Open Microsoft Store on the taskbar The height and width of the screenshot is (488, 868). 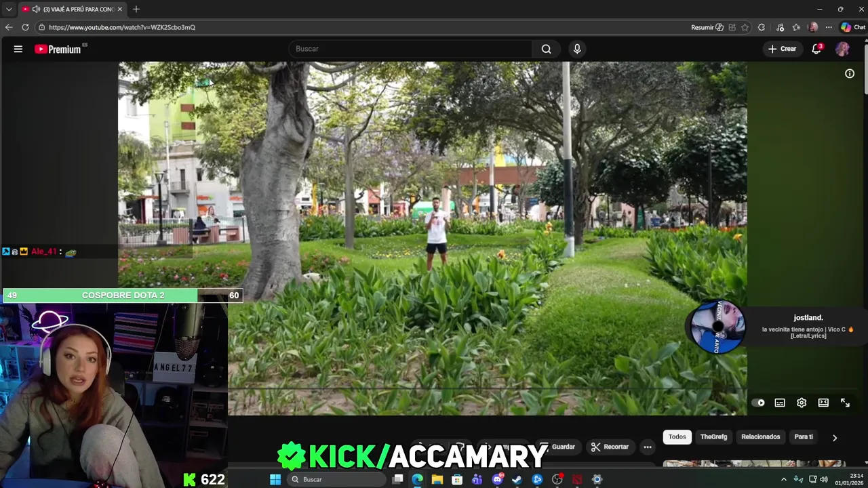457,479
